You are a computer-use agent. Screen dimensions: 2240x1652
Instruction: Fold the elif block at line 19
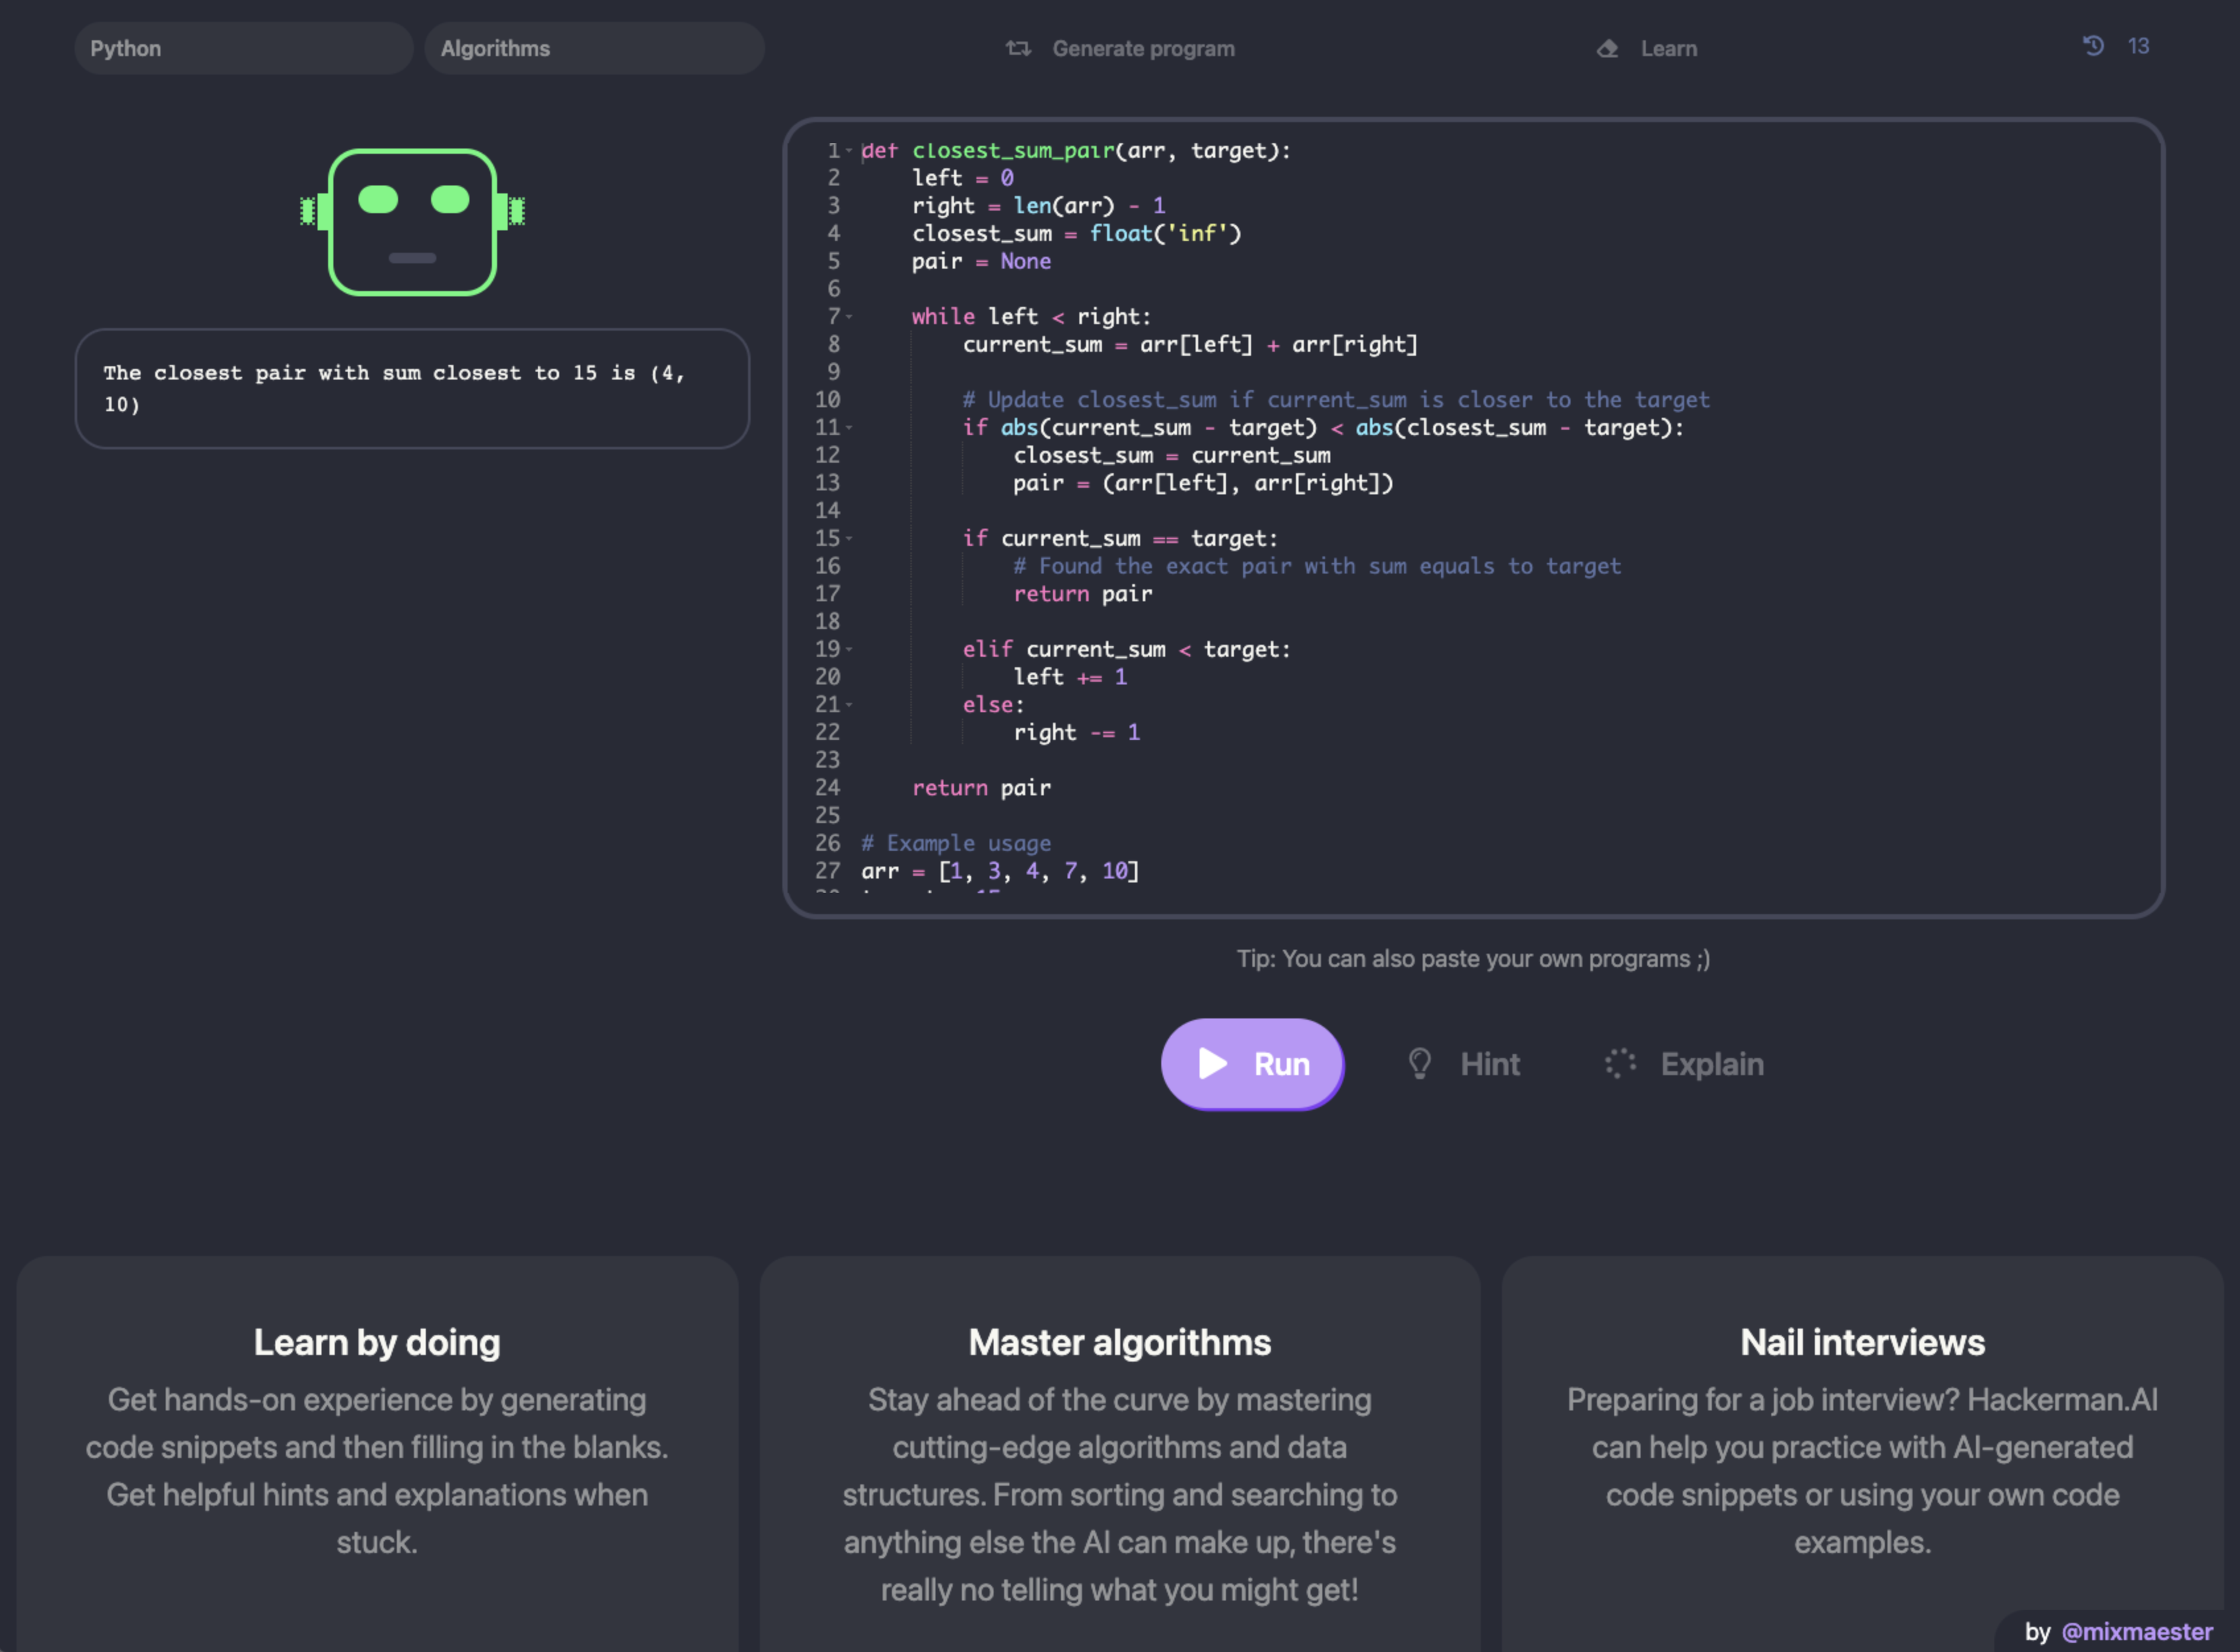point(849,650)
